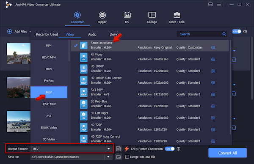Open the hamburger menu icon

point(219,4)
